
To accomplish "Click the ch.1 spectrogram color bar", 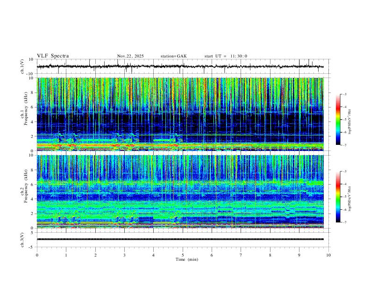I will [338, 120].
